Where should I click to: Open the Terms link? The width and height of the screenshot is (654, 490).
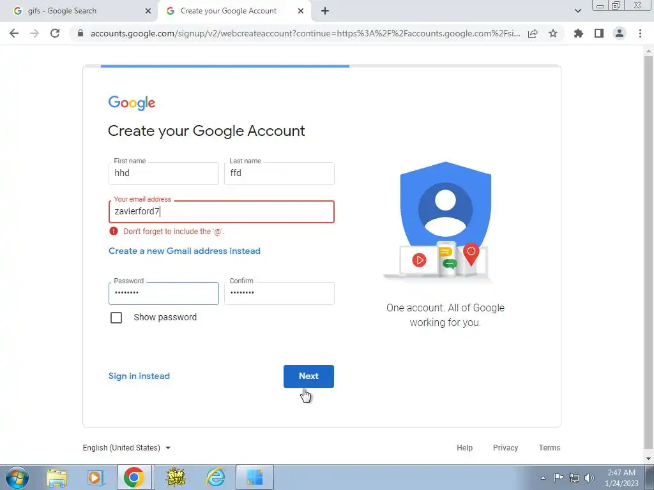tap(549, 447)
